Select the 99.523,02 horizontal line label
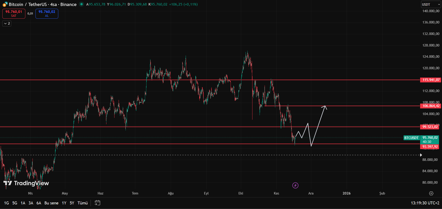The height and width of the screenshot is (209, 442). (x=430, y=127)
